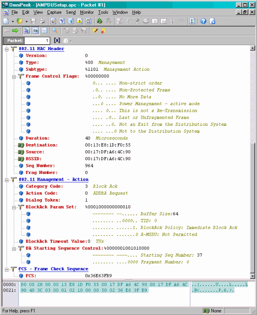Collapse the Frame Control Flags node

14,77
